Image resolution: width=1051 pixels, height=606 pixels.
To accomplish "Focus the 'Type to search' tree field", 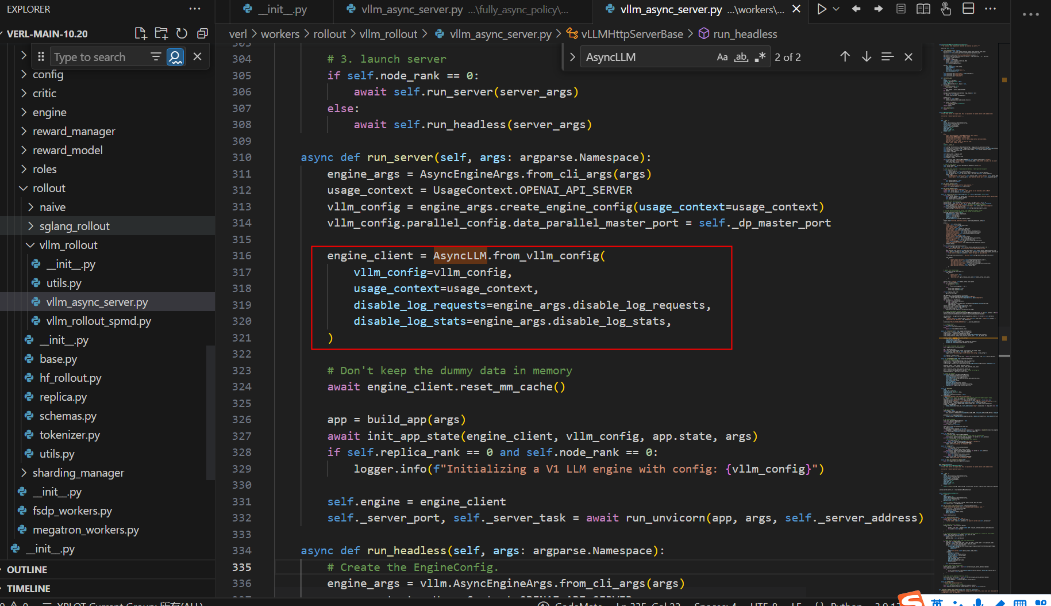I will point(99,57).
